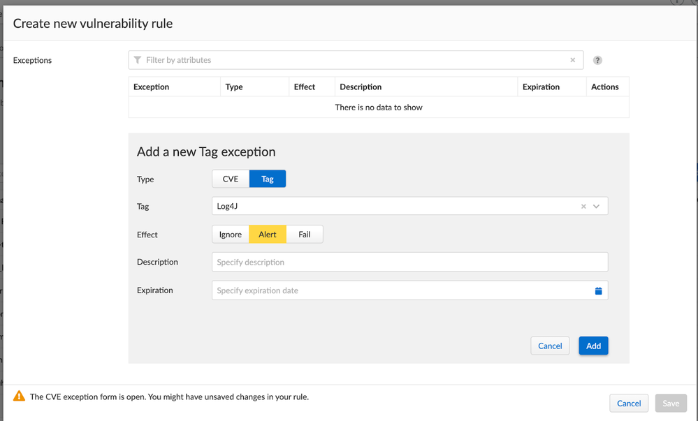Sort by Expiration column header

tap(541, 87)
